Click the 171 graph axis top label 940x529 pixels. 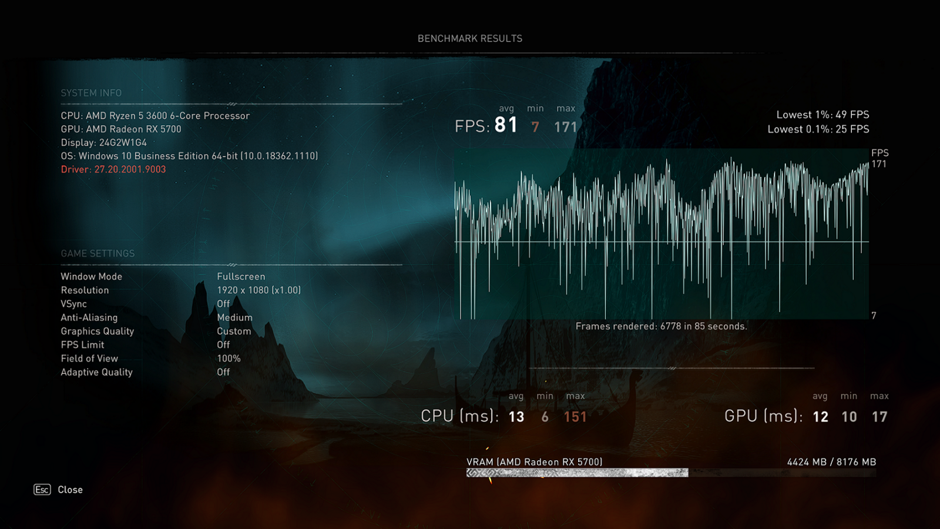879,164
